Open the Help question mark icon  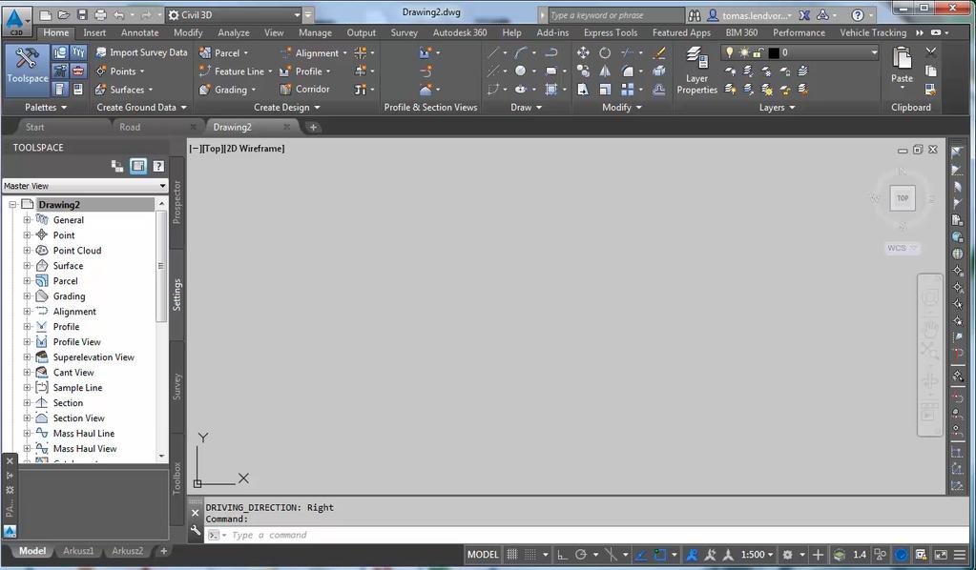[x=858, y=15]
